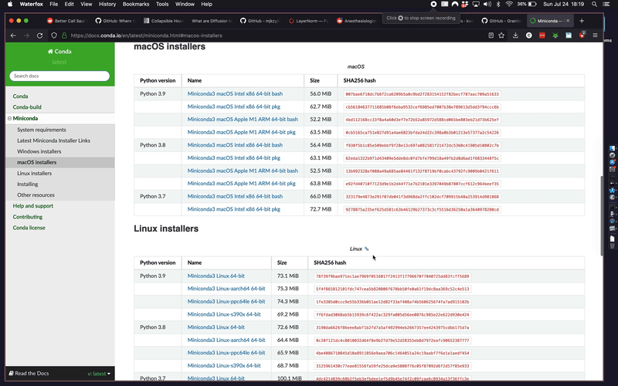
Task: Open Wi-Fi status in the menu bar
Action: (509, 4)
